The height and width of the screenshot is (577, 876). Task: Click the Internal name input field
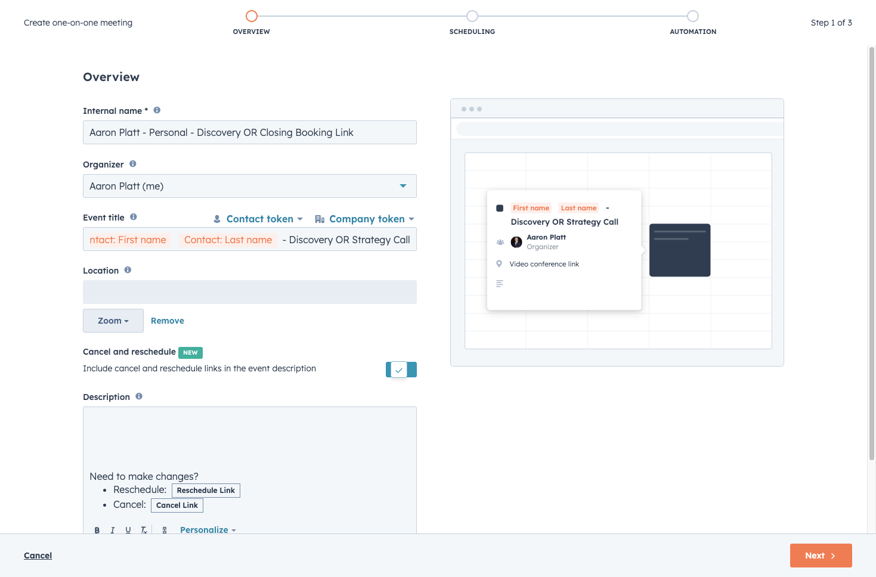click(x=250, y=132)
